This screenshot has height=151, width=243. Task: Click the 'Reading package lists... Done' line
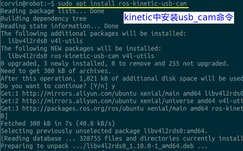pos(53,11)
